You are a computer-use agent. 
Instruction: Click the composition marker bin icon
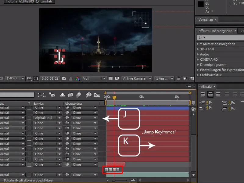tap(193, 102)
